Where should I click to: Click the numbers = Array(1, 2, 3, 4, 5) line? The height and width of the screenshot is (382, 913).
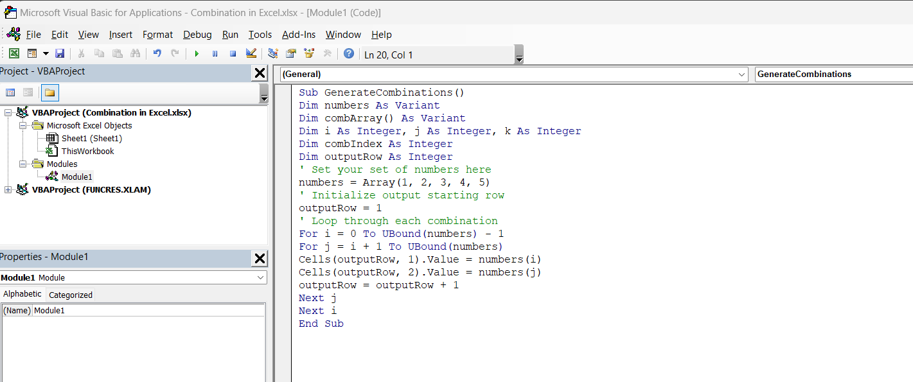click(394, 182)
